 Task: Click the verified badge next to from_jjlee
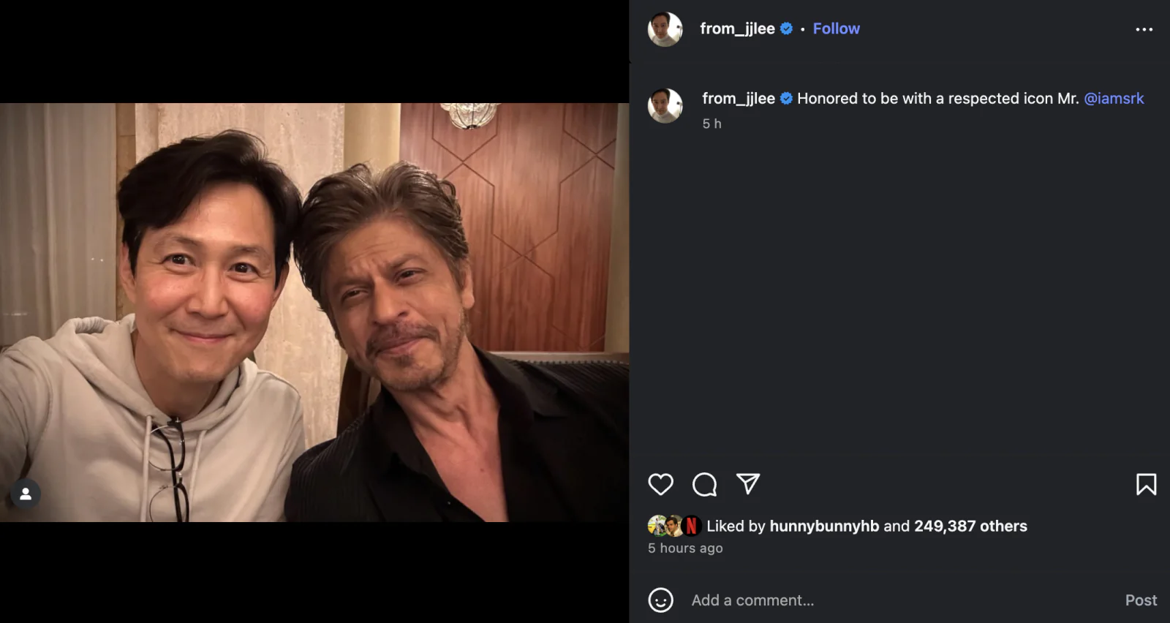pyautogui.click(x=786, y=29)
